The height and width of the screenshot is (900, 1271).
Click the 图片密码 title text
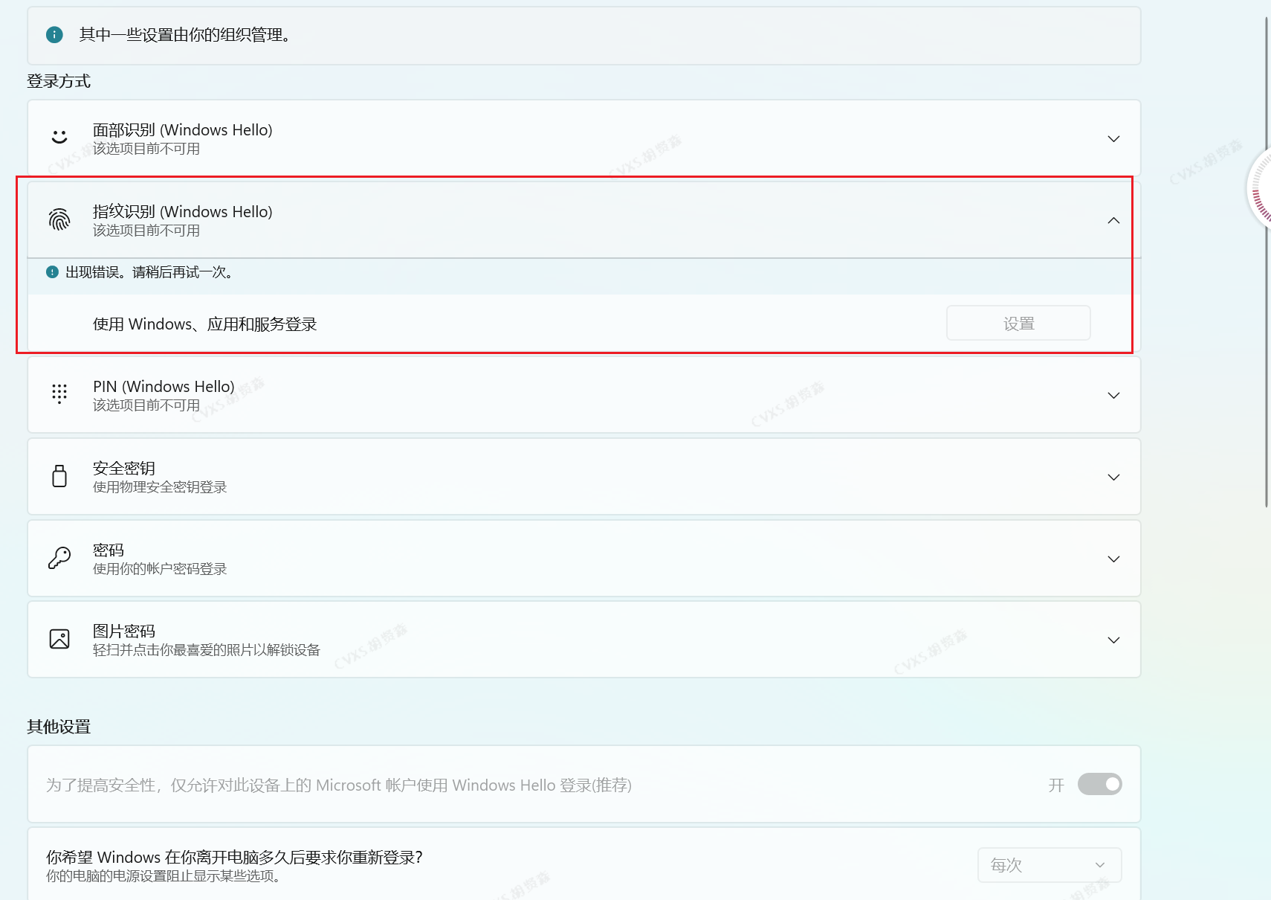[x=124, y=631]
